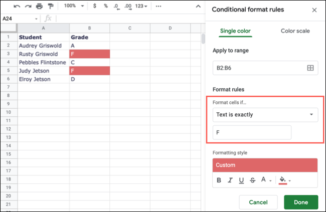Expand the 'Text is exactly' condition dropdown
This screenshot has height=212, width=326.
click(x=265, y=115)
